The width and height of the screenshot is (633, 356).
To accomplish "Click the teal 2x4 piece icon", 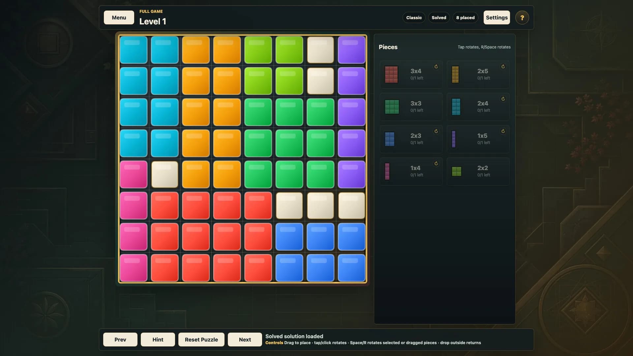I will point(456,107).
